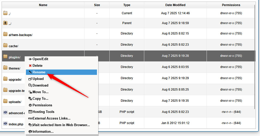
Task: Open Permissions from the context menu
Action: point(61,105)
